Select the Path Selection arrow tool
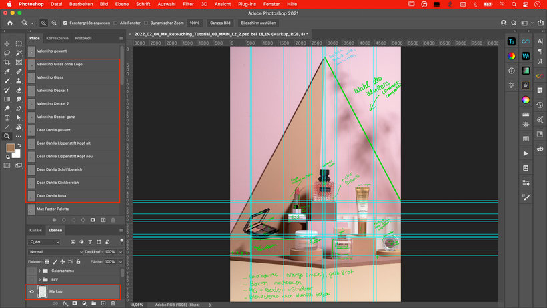The image size is (547, 308). click(x=19, y=118)
